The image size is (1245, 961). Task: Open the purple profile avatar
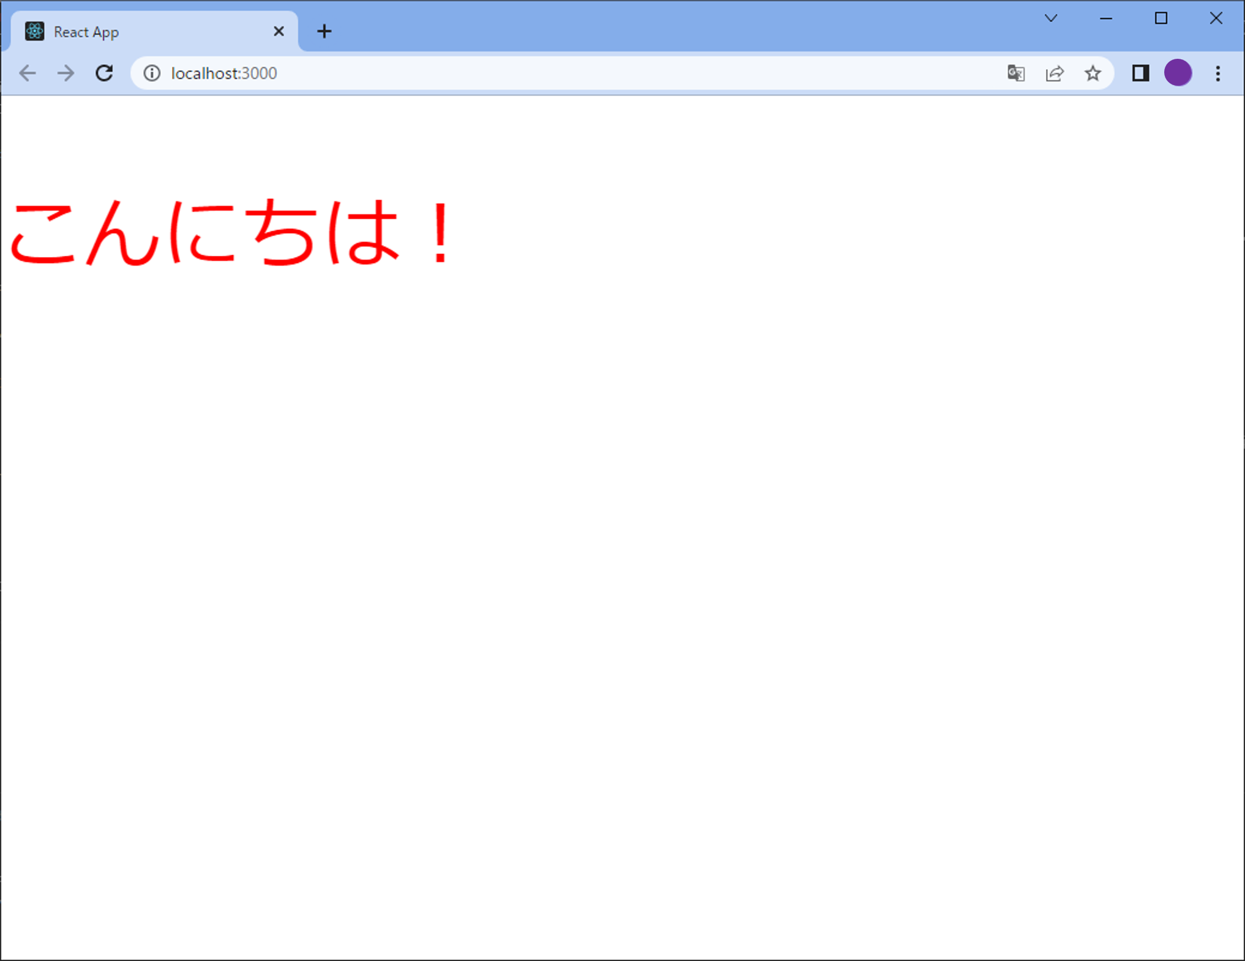[x=1178, y=73]
